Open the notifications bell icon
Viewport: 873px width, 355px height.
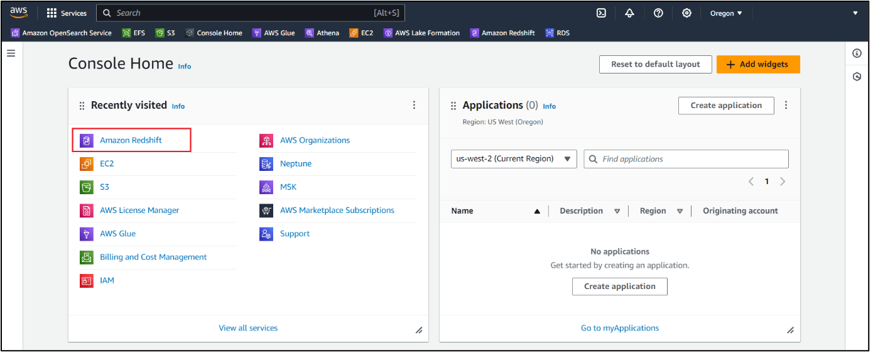pyautogui.click(x=629, y=13)
